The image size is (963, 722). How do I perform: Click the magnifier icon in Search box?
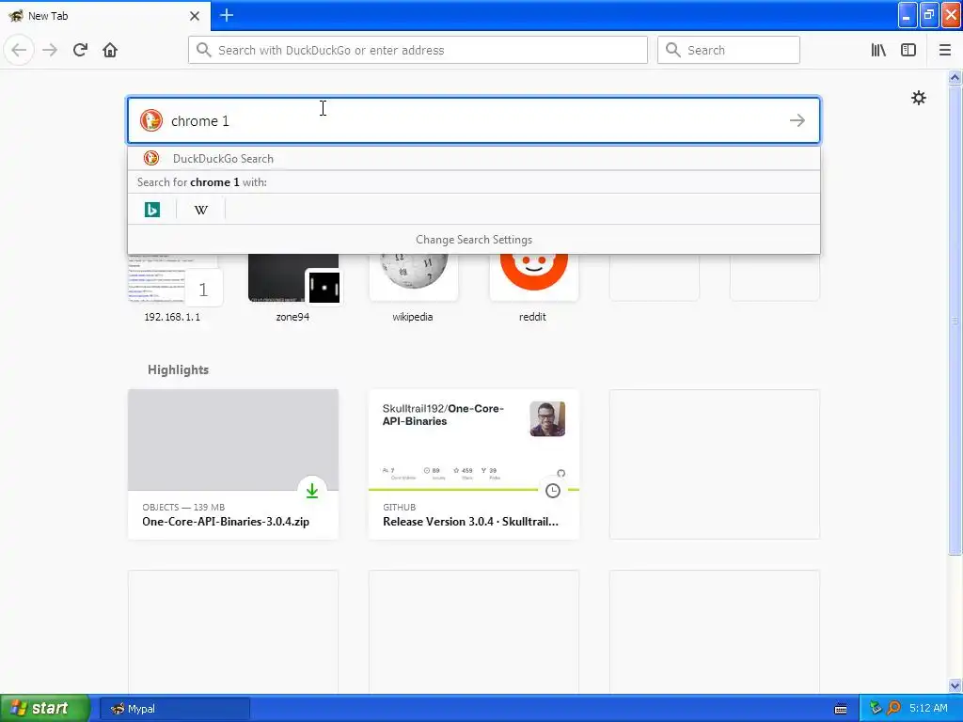tap(673, 50)
